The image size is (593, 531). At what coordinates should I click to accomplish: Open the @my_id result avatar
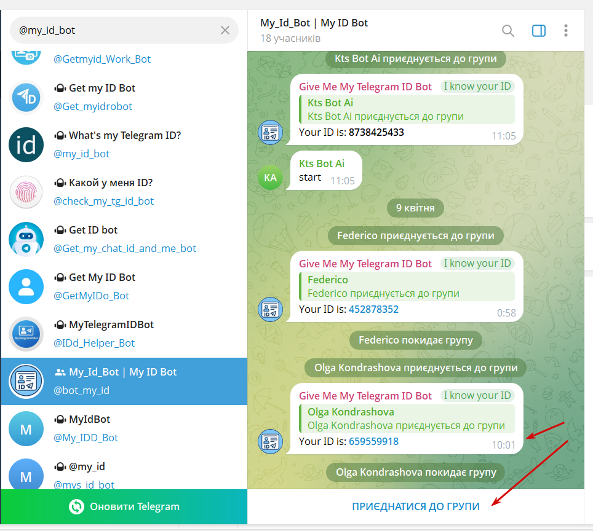tap(26, 474)
